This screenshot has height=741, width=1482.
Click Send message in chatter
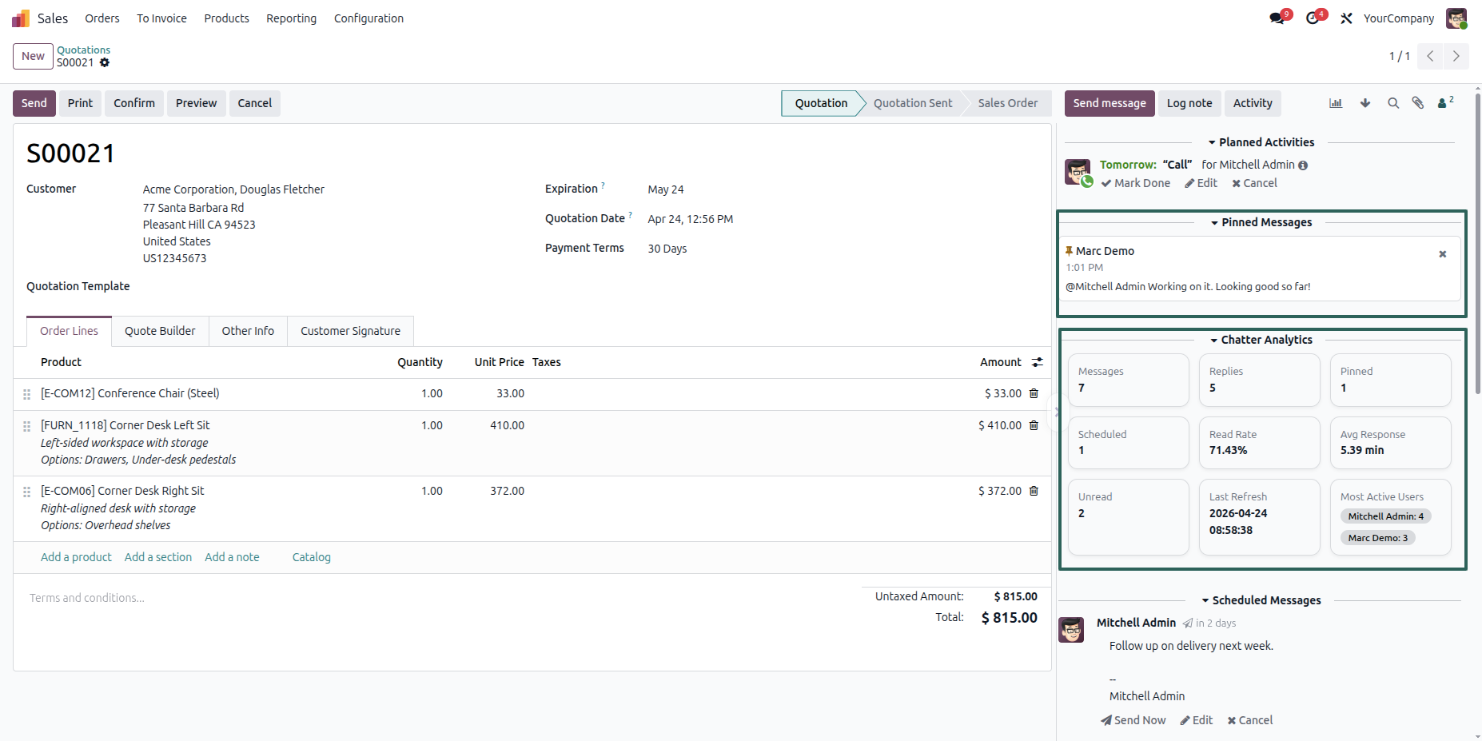pos(1110,103)
